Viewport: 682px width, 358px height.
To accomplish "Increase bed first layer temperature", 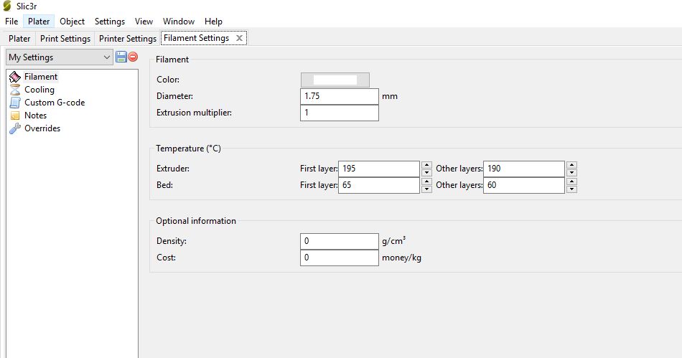I will (x=426, y=182).
